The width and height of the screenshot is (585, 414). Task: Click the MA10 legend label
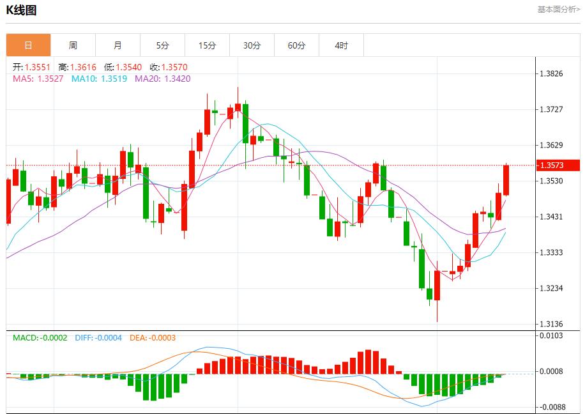99,79
